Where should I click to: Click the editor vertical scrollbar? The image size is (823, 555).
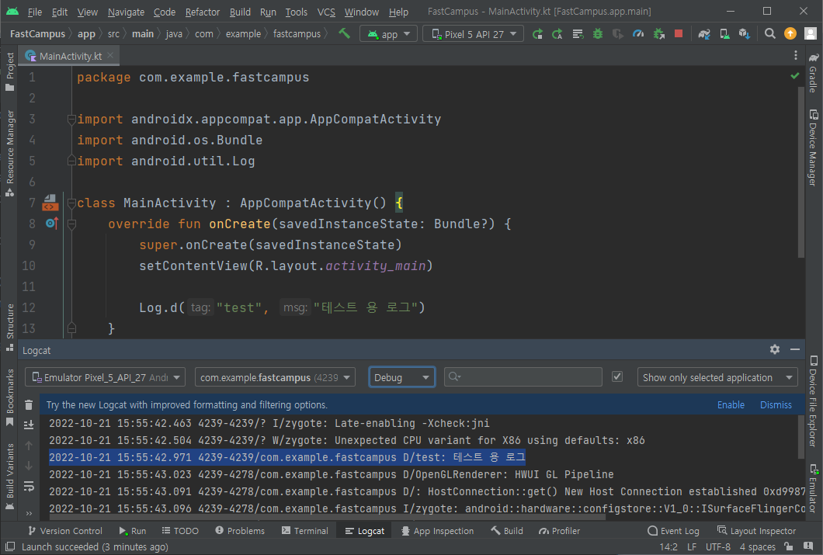click(x=801, y=172)
